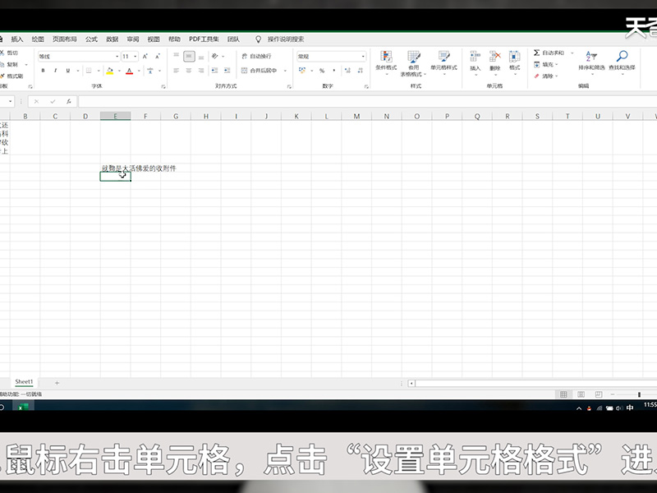The width and height of the screenshot is (657, 493).
Task: Apply the yellow fill color swatch
Action: pos(110,71)
